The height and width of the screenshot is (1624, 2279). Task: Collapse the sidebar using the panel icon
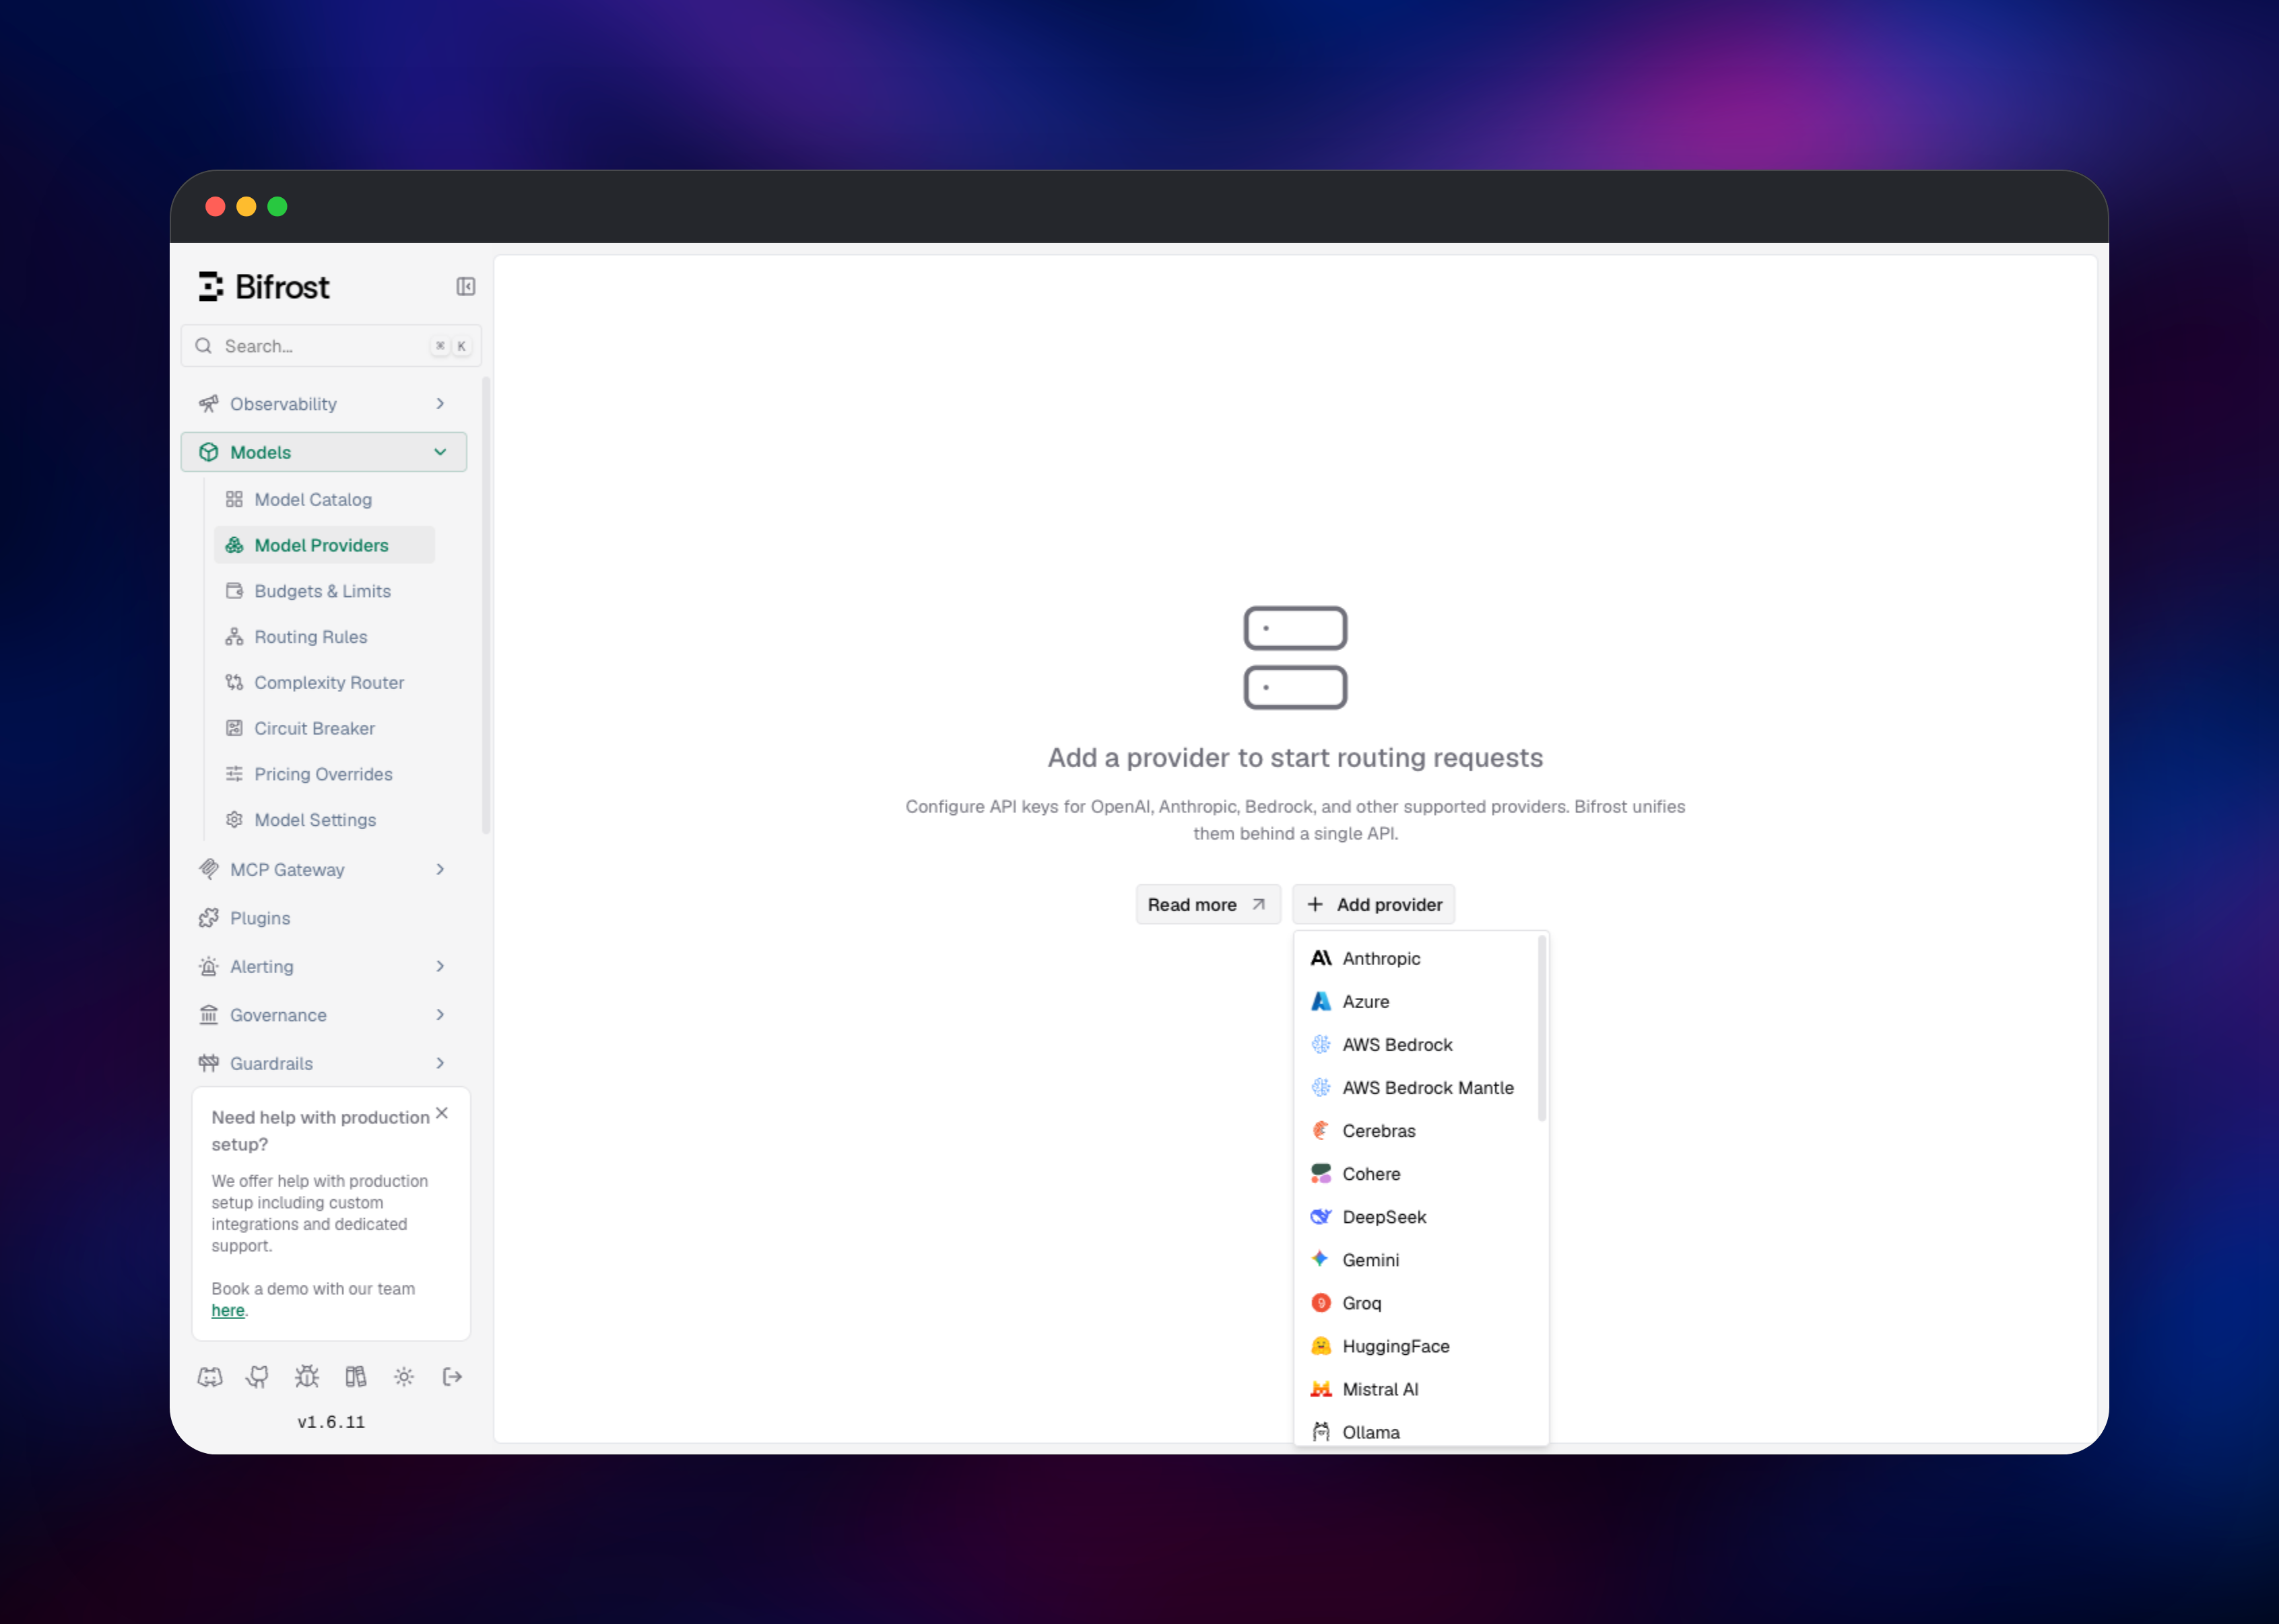click(x=465, y=287)
